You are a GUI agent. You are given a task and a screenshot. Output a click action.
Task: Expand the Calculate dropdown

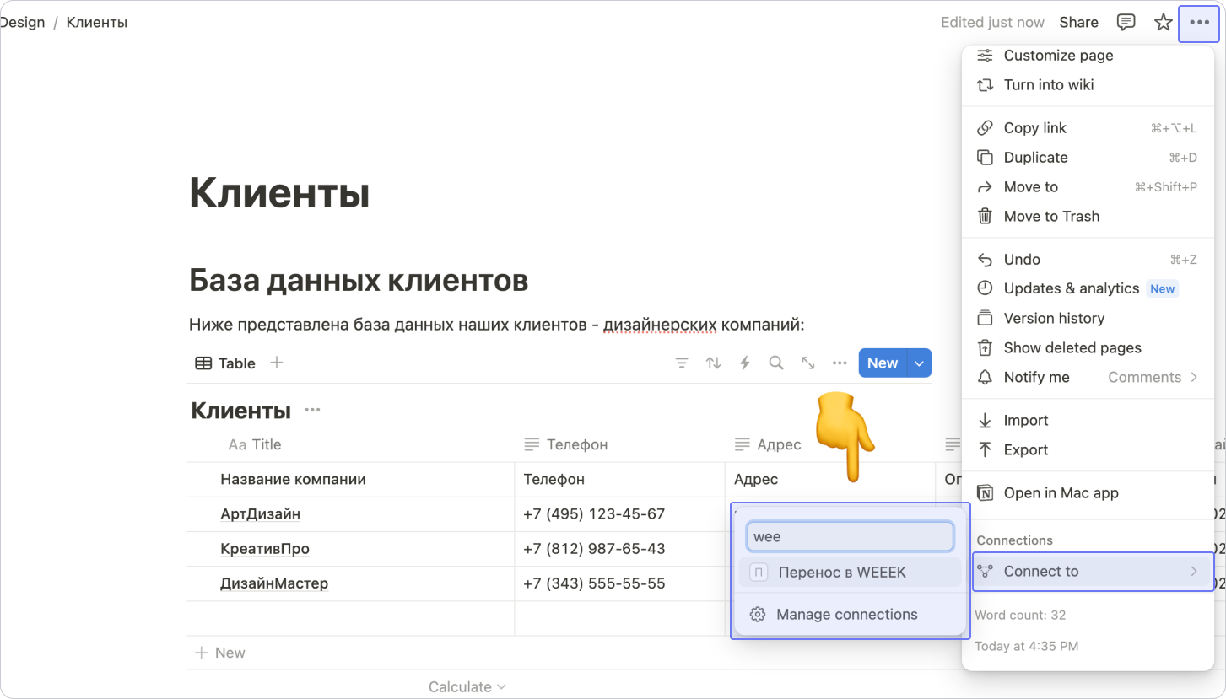click(467, 687)
